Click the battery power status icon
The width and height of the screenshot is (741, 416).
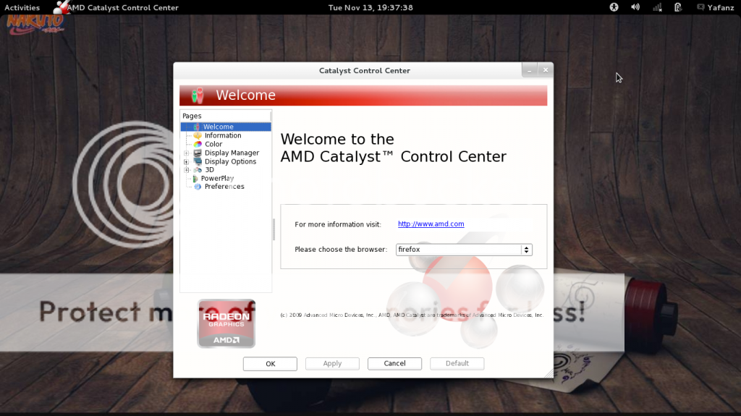click(x=678, y=7)
